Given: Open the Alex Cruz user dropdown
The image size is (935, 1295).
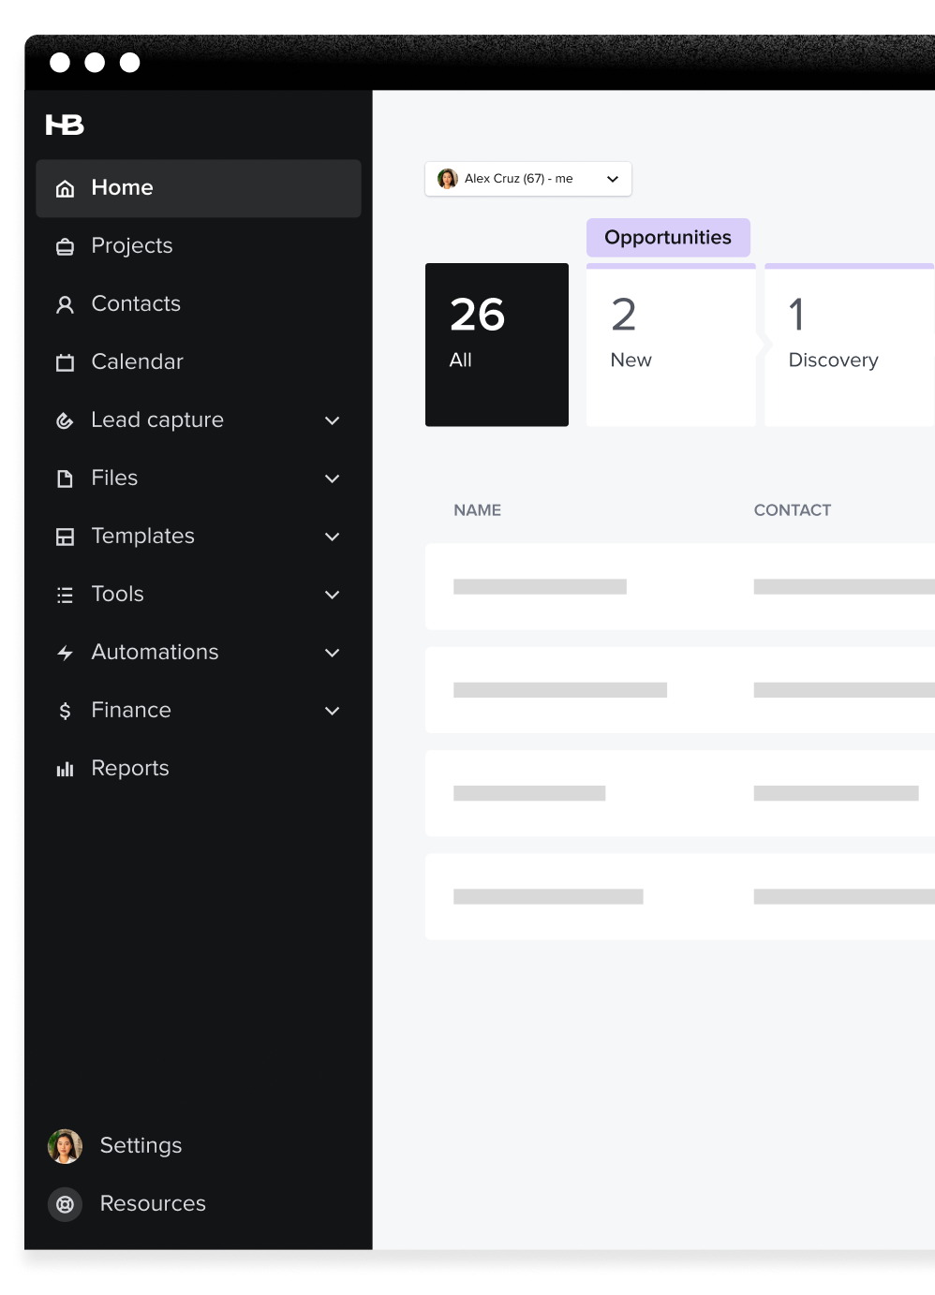Looking at the screenshot, I should [527, 179].
